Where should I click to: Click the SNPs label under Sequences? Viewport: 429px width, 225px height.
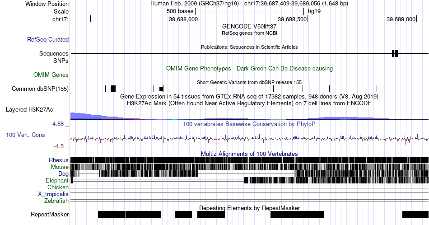pyautogui.click(x=61, y=61)
